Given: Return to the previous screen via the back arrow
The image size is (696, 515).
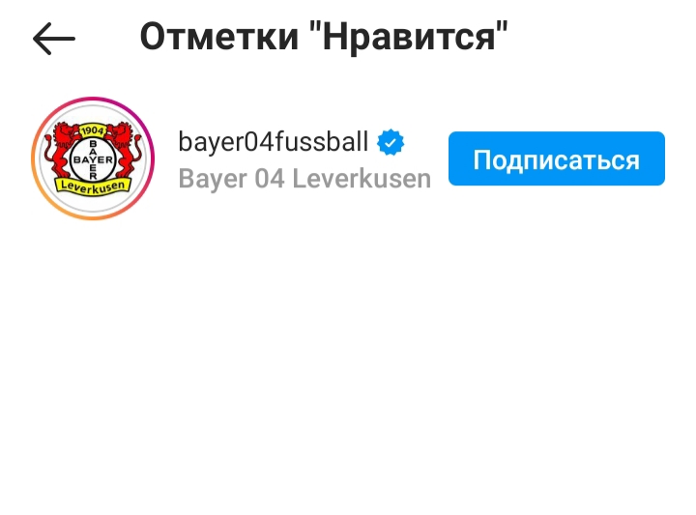Looking at the screenshot, I should 54,39.
